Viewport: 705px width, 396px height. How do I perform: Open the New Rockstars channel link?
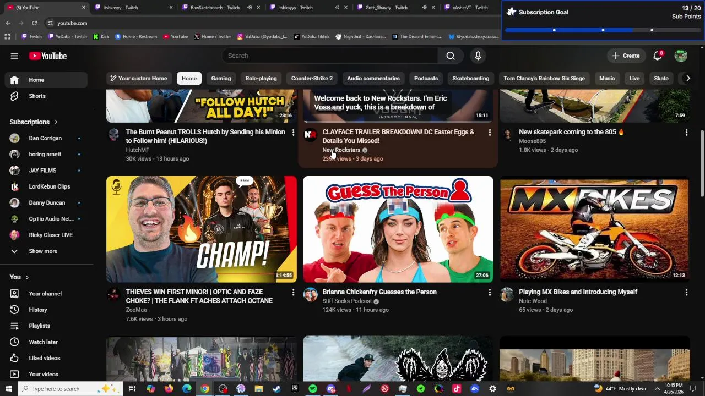(341, 150)
